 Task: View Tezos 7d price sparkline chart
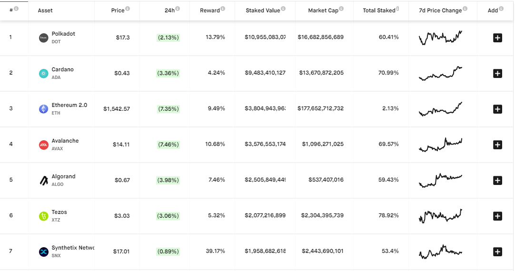pos(440,216)
